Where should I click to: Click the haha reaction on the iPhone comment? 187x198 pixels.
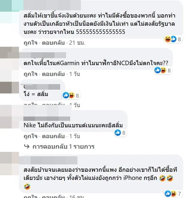coord(174,193)
